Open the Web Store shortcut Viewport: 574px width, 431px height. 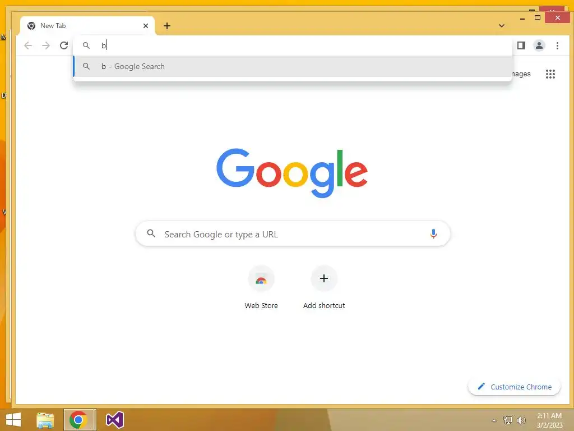pos(261,288)
